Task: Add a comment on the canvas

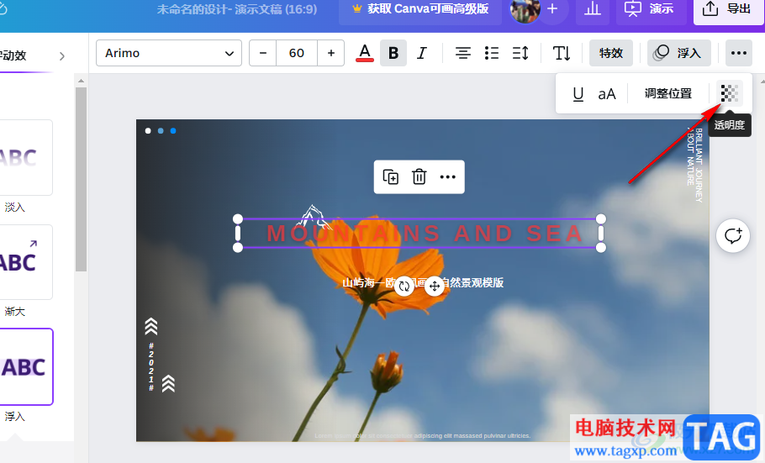Action: (733, 236)
